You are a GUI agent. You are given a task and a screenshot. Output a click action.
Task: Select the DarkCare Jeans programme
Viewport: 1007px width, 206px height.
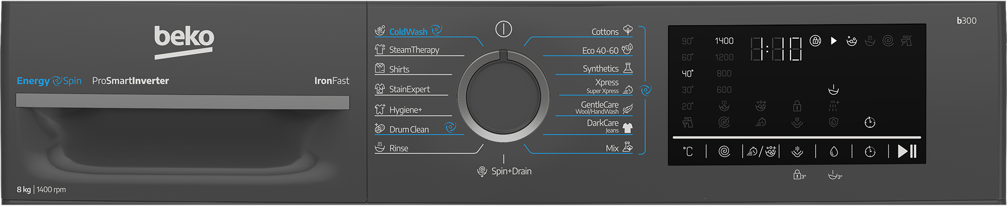coord(603,126)
